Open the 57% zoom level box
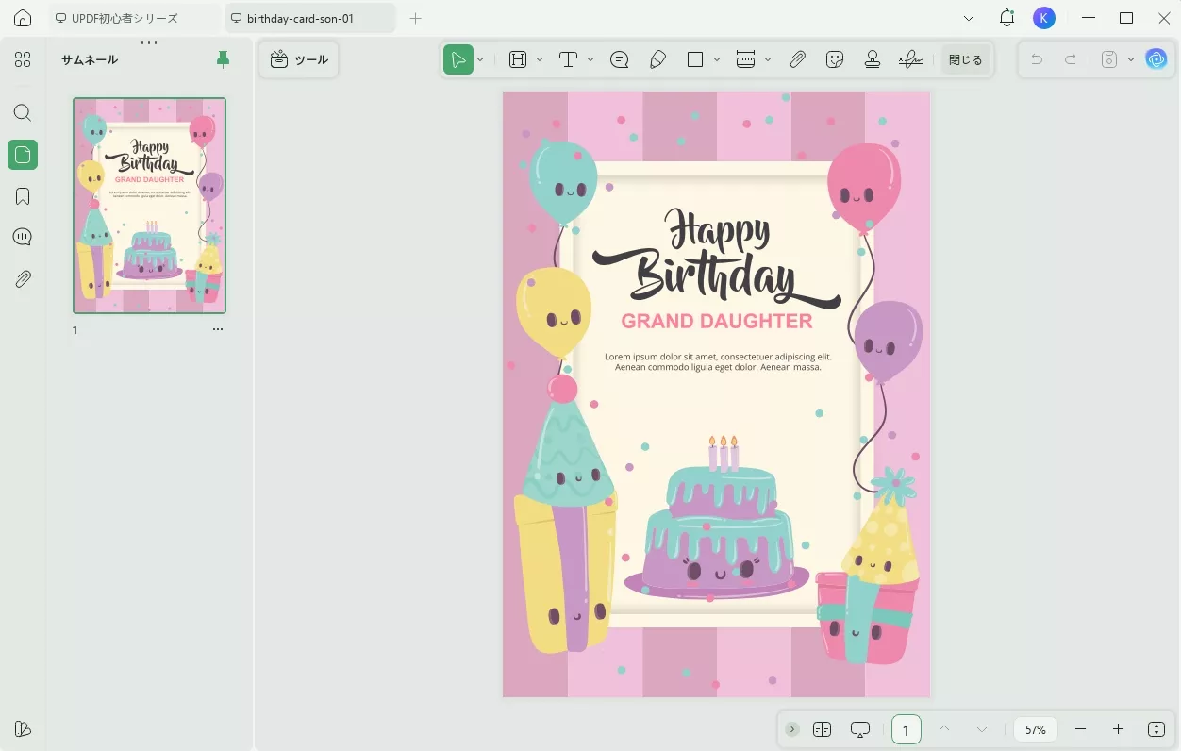 pos(1036,729)
